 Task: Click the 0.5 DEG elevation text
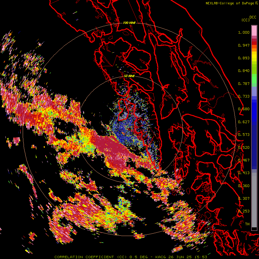(x=139, y=257)
